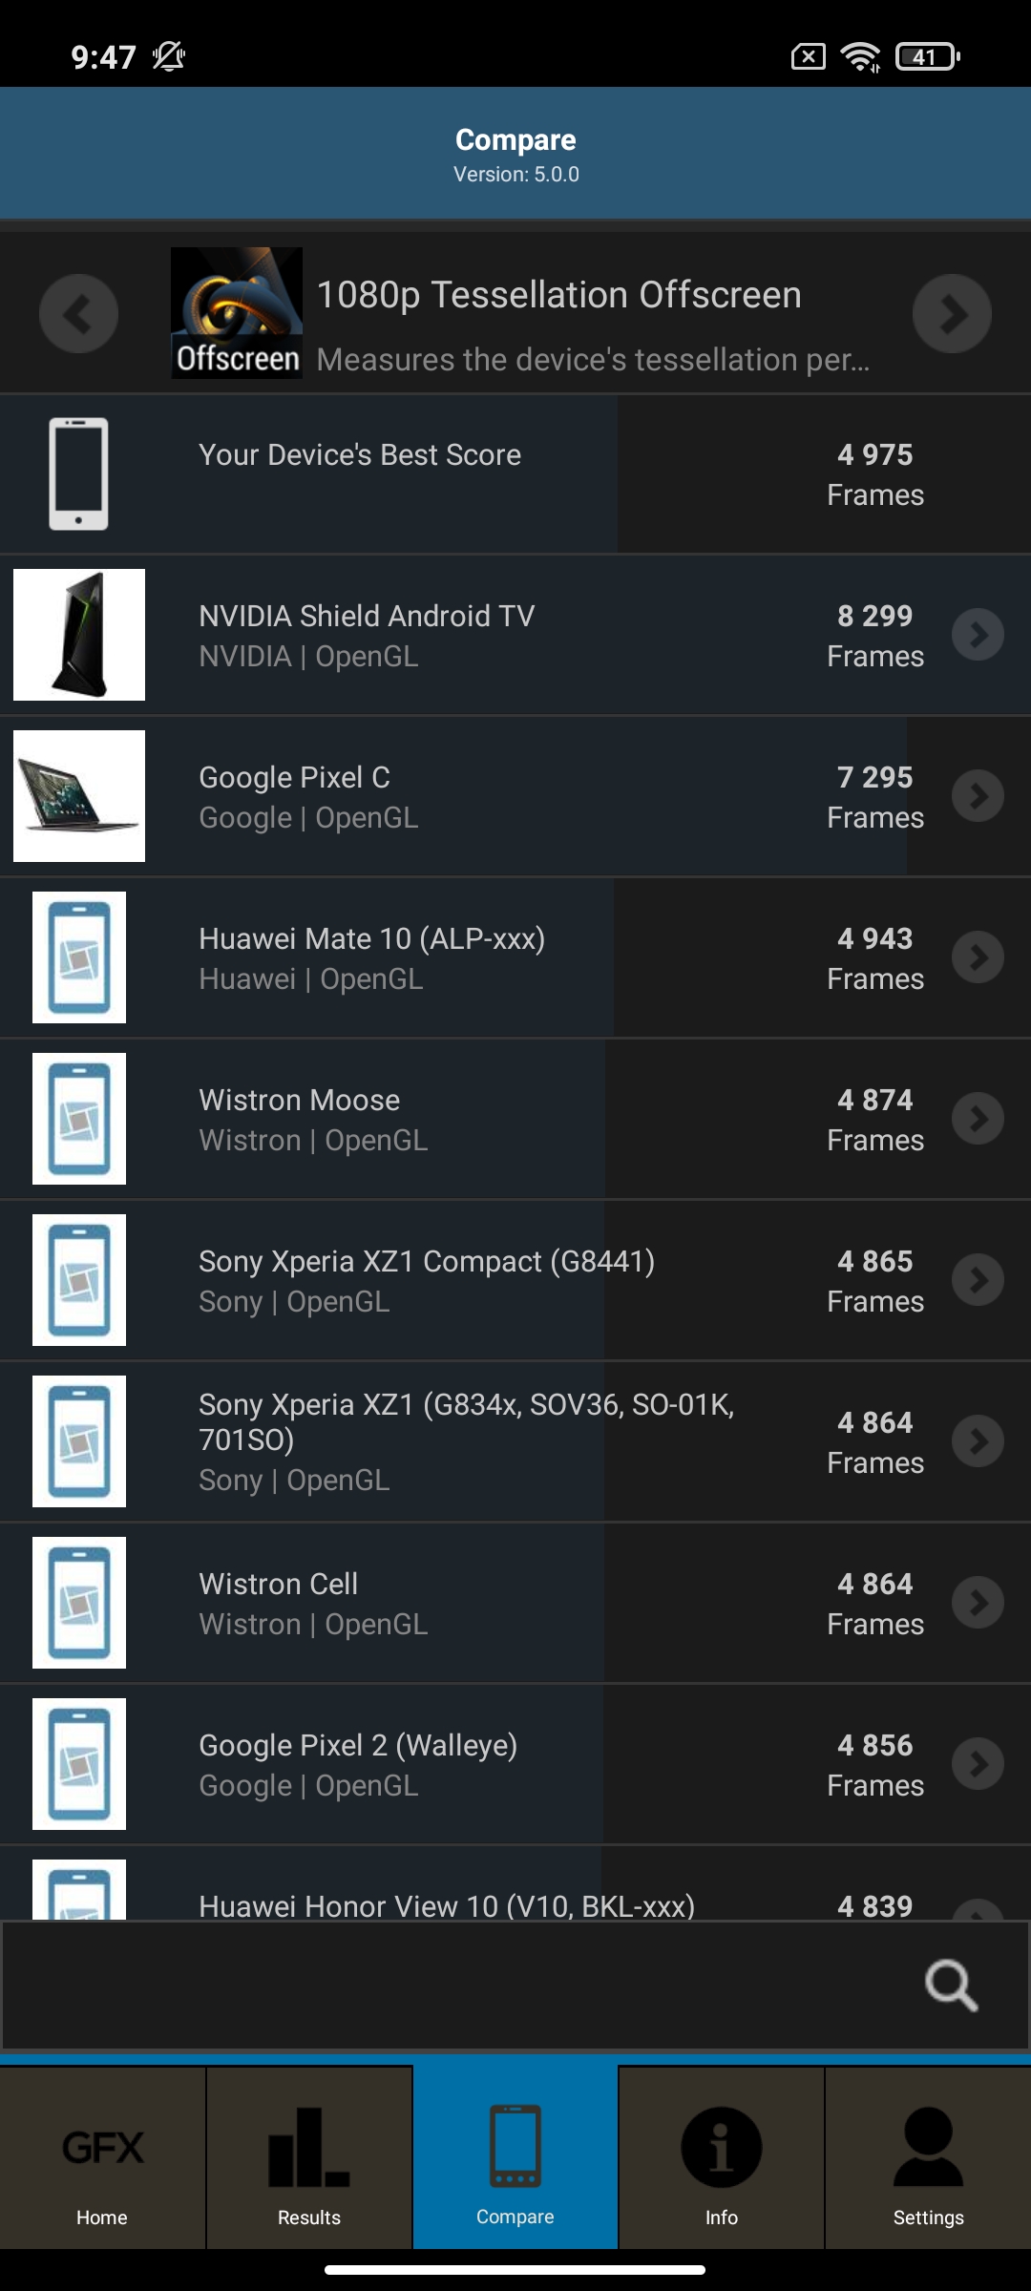Open Wistron Moose details chevron
Screen dimensions: 1031x2291
[x=978, y=1119]
